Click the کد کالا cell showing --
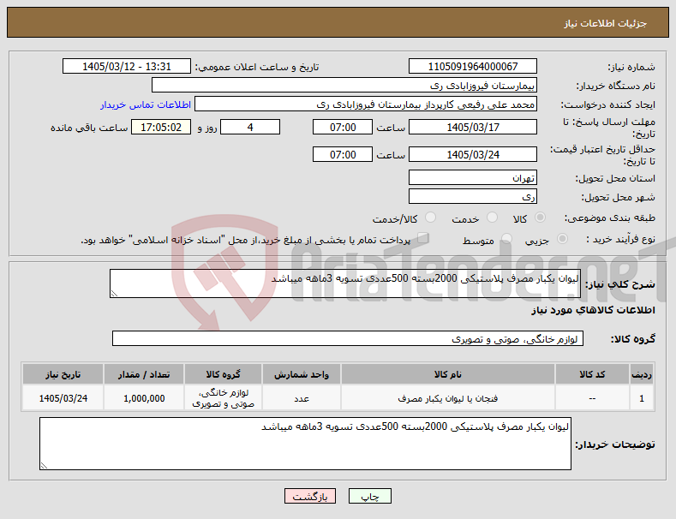The height and width of the screenshot is (519, 676). [592, 398]
